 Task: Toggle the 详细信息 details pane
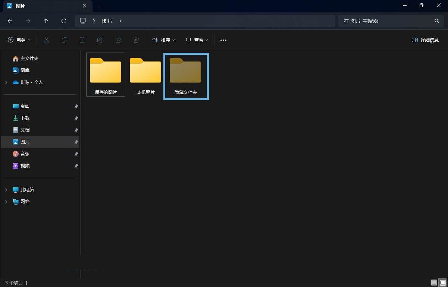point(425,40)
